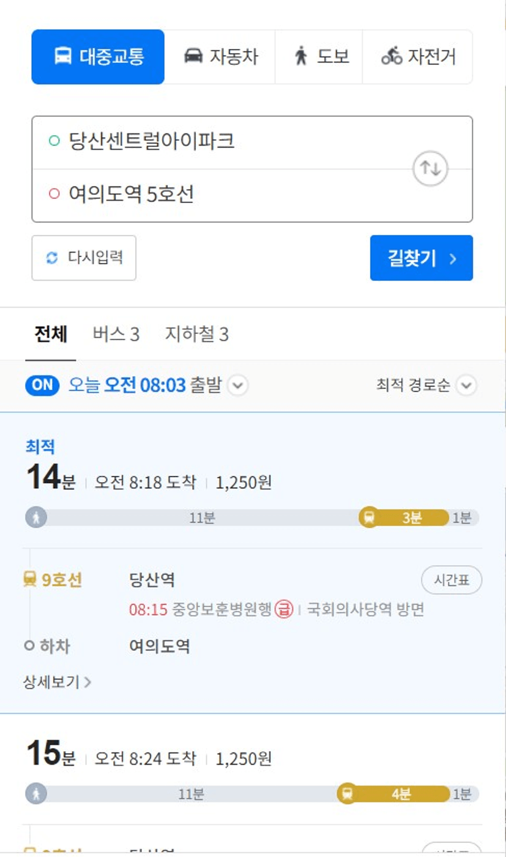This screenshot has height=857, width=506.
Task: Click subway icon on the 15분 route bar
Action: (x=348, y=794)
